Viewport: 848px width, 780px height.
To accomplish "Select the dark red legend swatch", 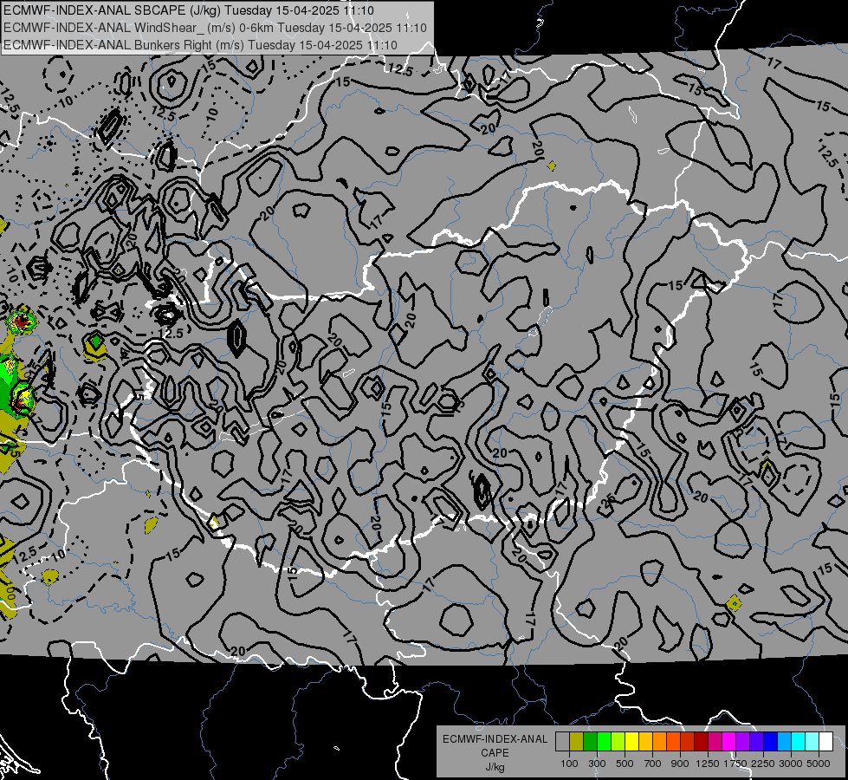I will [x=701, y=742].
